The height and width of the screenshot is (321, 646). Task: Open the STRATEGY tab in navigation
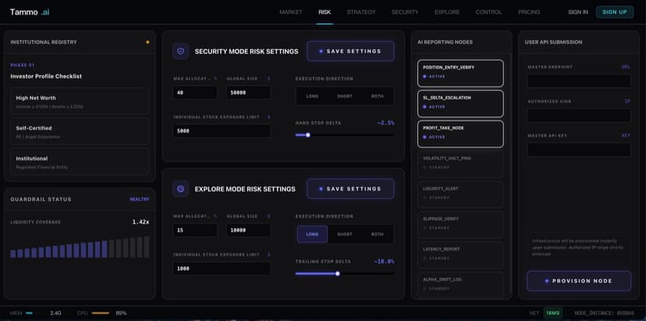point(361,12)
